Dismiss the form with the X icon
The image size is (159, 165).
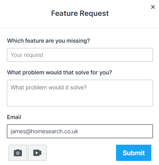point(153,7)
